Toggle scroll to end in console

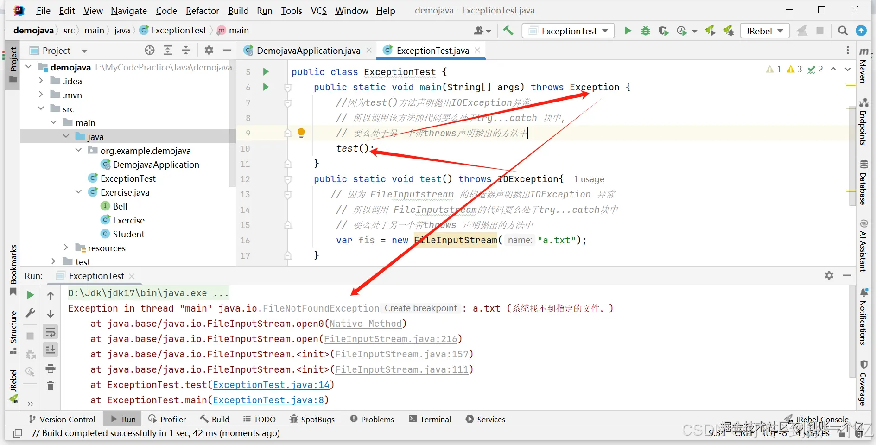pos(51,350)
